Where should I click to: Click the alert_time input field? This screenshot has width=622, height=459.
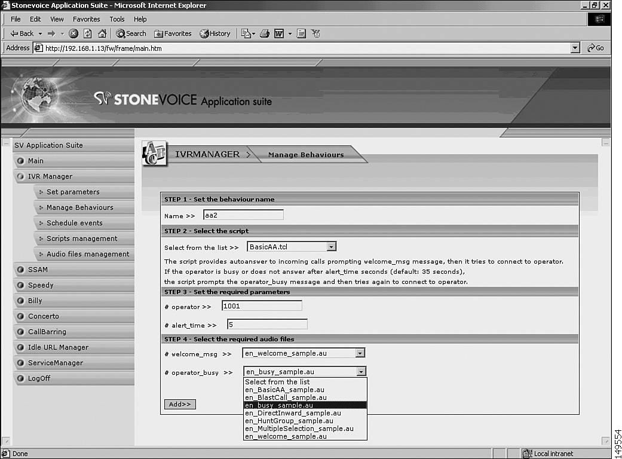pos(267,325)
